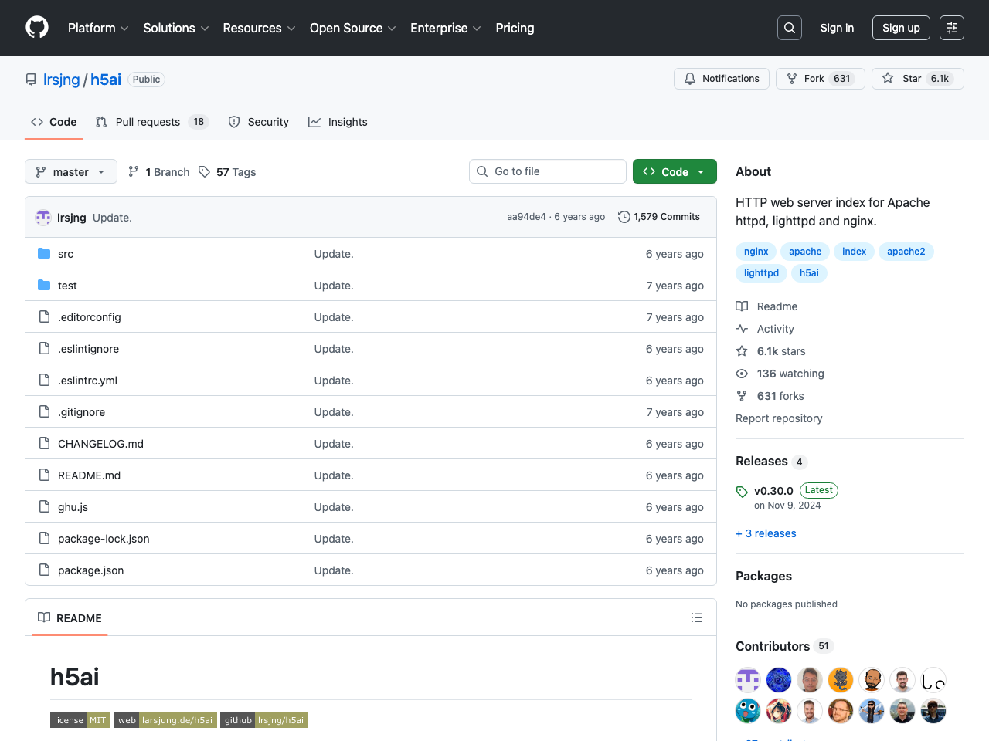Click the tag icon next to 57 Tags
Screen dimensions: 989x741
coord(204,172)
